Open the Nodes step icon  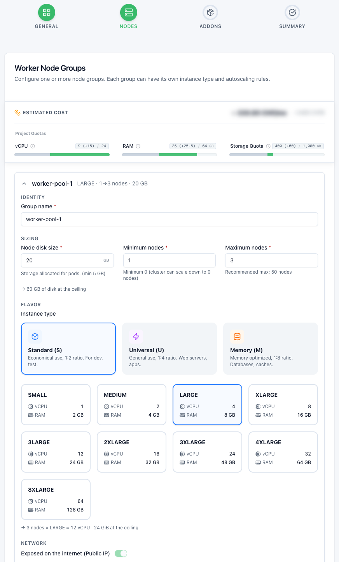coord(129,12)
